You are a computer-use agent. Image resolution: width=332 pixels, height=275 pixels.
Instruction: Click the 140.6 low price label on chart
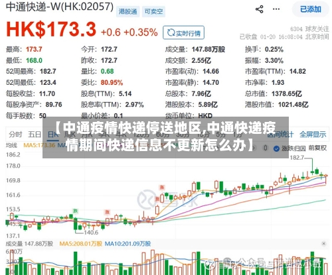click(91, 233)
